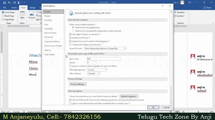The height and width of the screenshot is (120, 215).
Task: Check Open e-mail attachments in reading view
Action: pyautogui.click(x=70, y=103)
